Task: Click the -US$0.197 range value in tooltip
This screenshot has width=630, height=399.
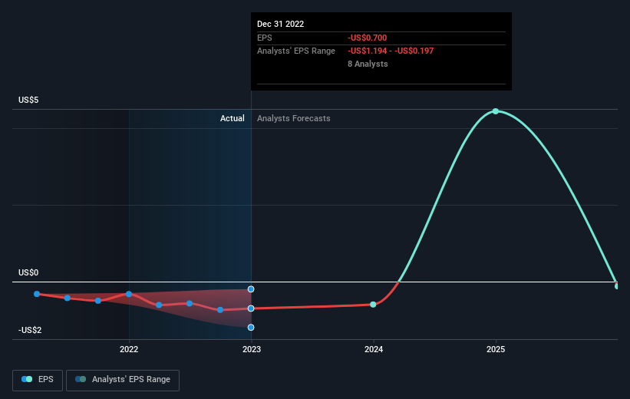Action: click(414, 51)
